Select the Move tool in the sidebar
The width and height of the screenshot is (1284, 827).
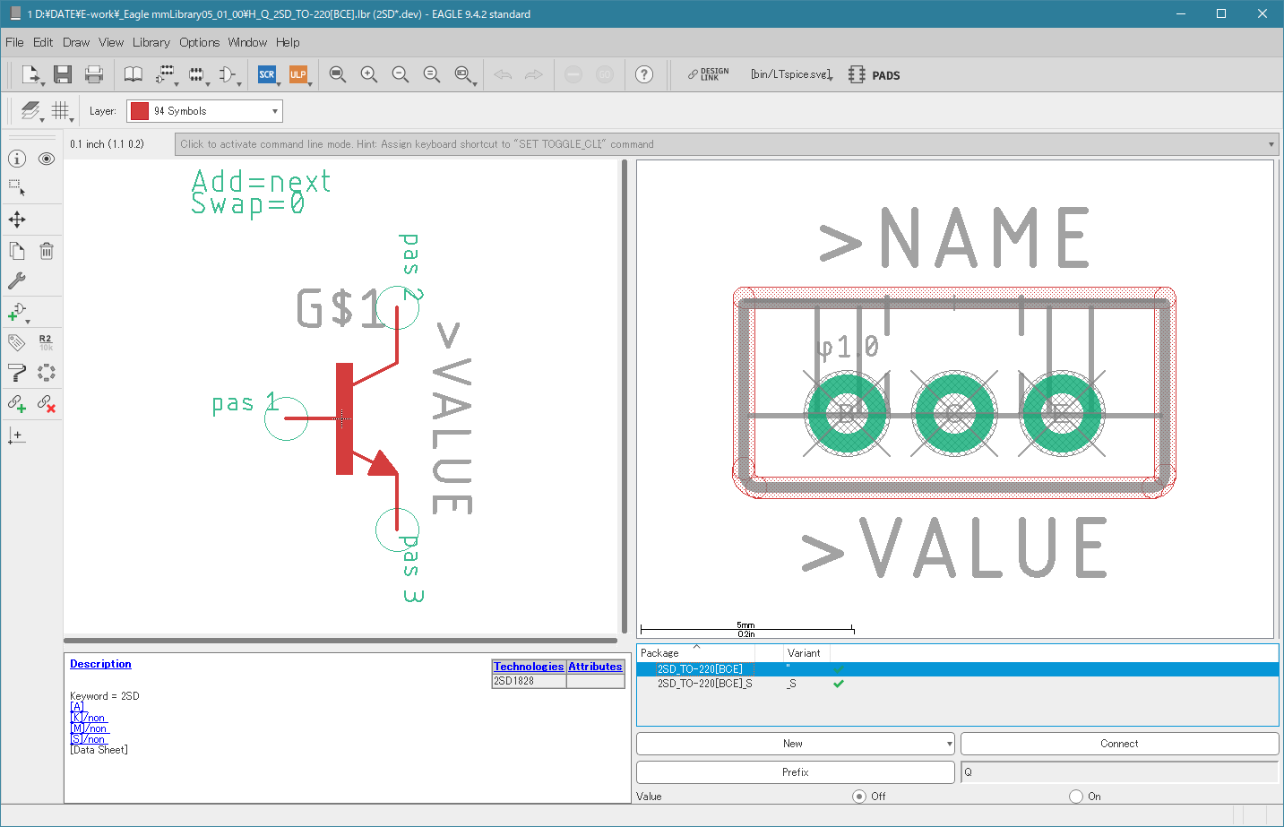click(17, 220)
